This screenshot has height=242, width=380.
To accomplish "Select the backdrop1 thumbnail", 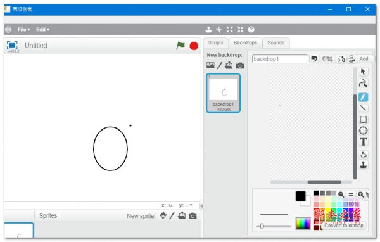I will [x=223, y=93].
